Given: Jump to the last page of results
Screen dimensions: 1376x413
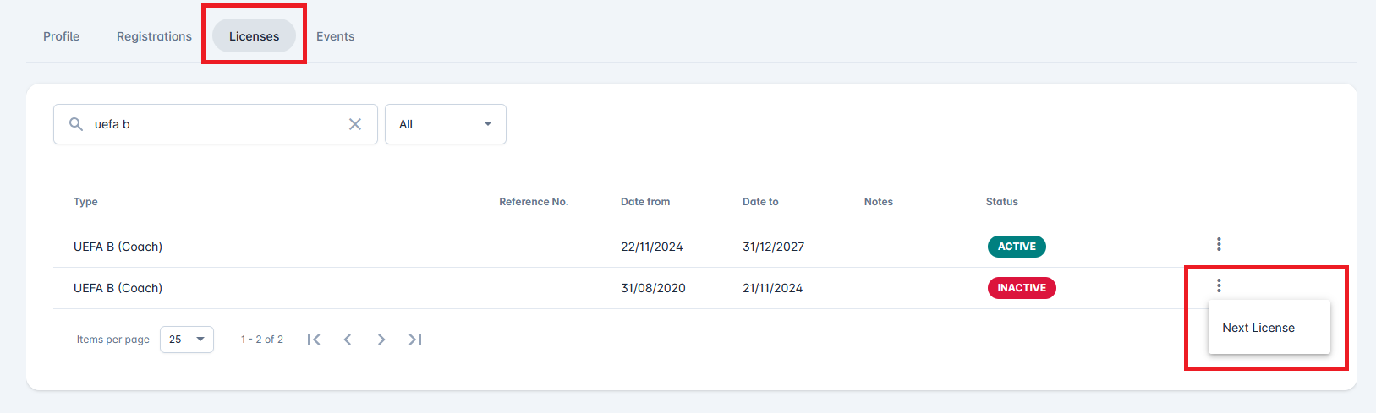Looking at the screenshot, I should (415, 340).
